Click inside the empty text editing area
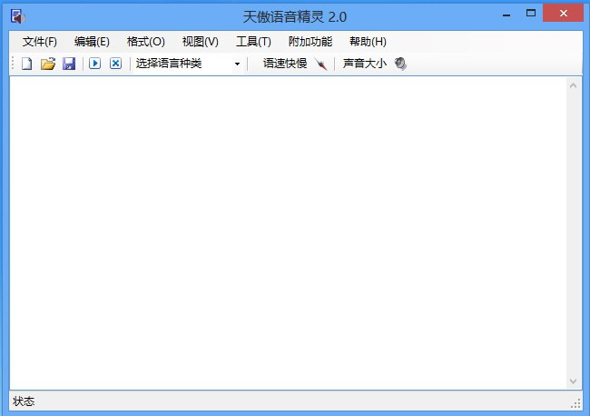This screenshot has width=590, height=416. tap(288, 233)
